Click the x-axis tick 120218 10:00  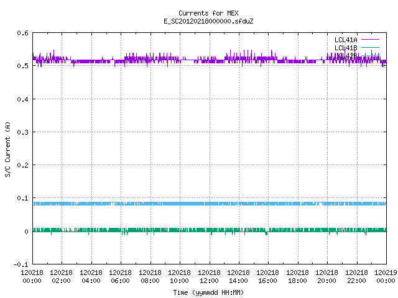[179, 276]
